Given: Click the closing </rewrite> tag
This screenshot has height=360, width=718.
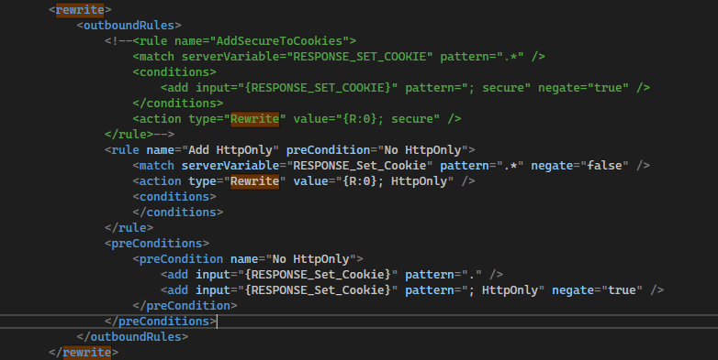Looking at the screenshot, I should point(84,353).
